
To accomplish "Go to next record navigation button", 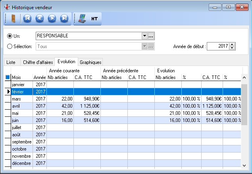I will [x=52, y=18].
